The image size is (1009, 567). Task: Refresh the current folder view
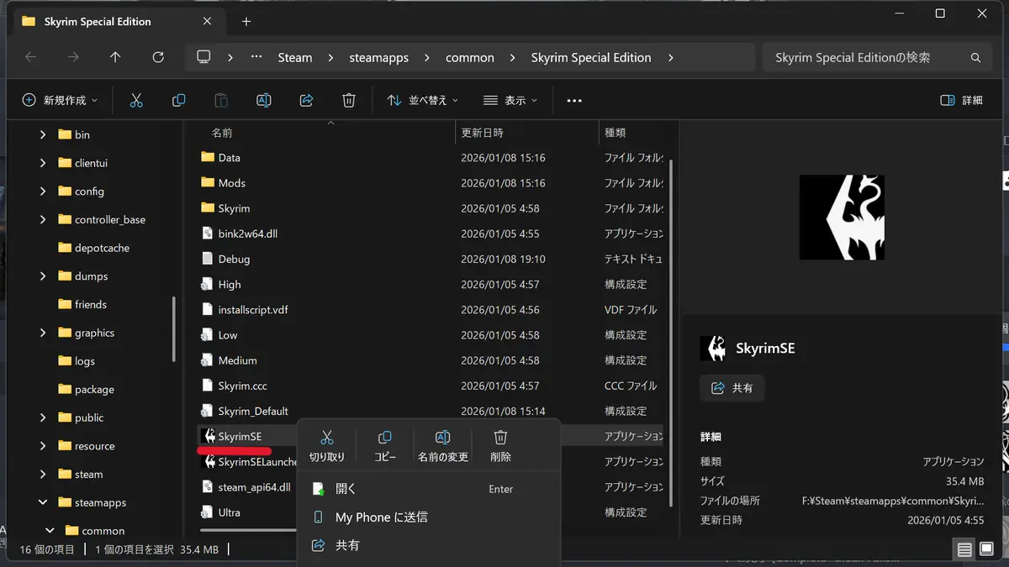pos(158,57)
